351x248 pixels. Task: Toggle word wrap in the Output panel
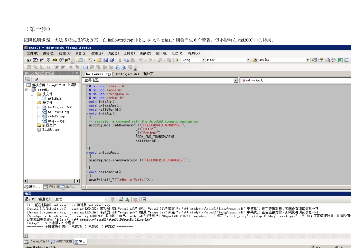click(x=143, y=199)
